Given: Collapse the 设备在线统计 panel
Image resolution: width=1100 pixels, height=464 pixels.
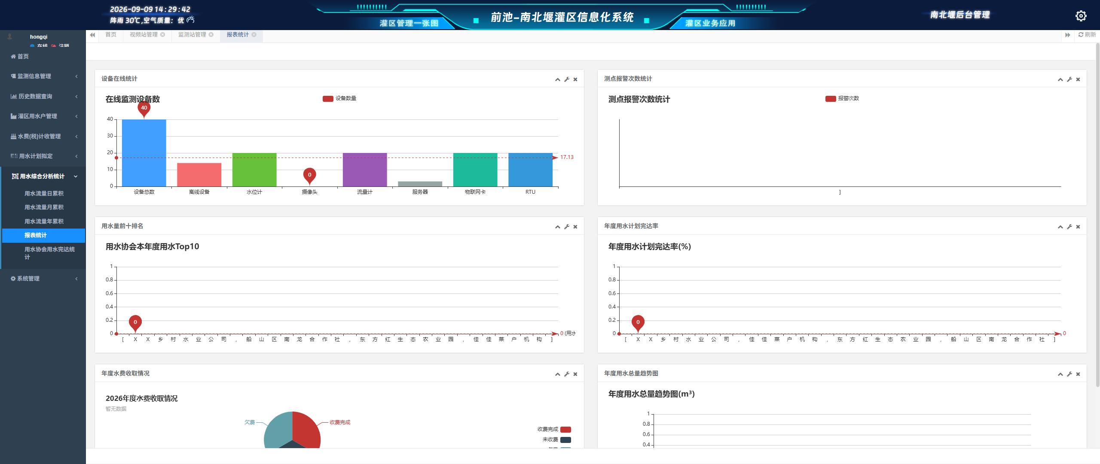Looking at the screenshot, I should click(x=558, y=79).
